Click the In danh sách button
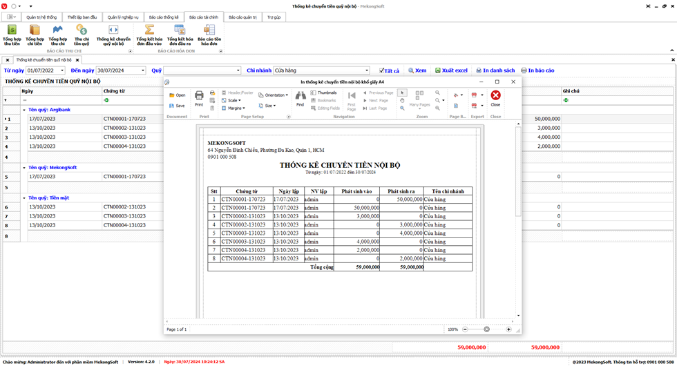 coord(495,70)
